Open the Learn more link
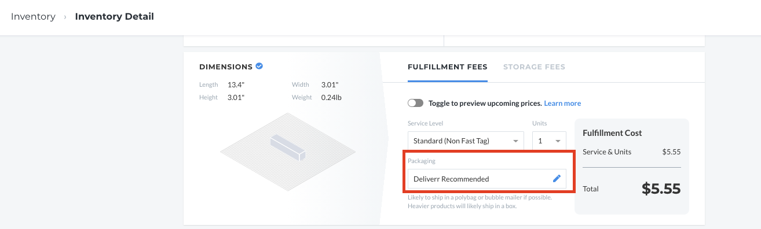Viewport: 761px width, 229px height. click(562, 103)
